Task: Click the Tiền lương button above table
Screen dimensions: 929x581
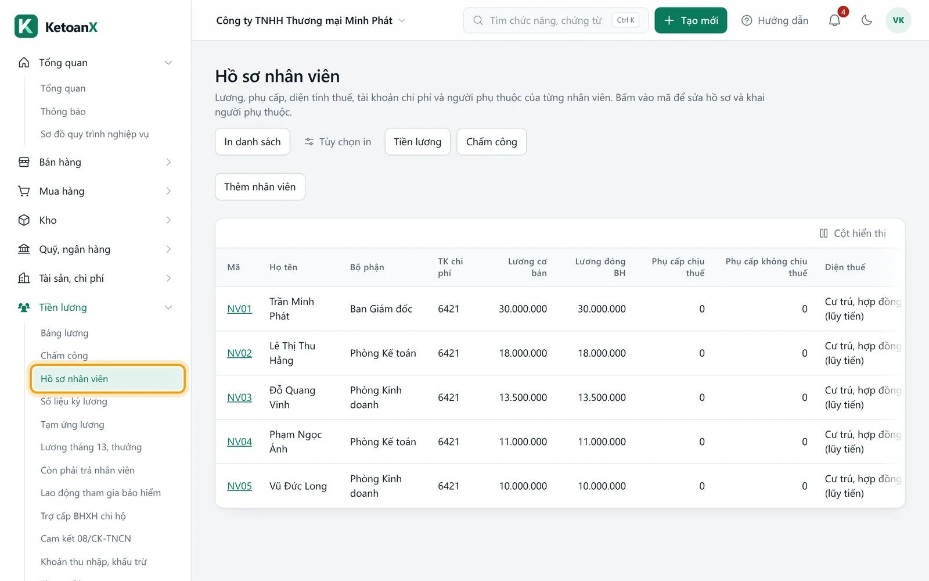Action: 417,142
